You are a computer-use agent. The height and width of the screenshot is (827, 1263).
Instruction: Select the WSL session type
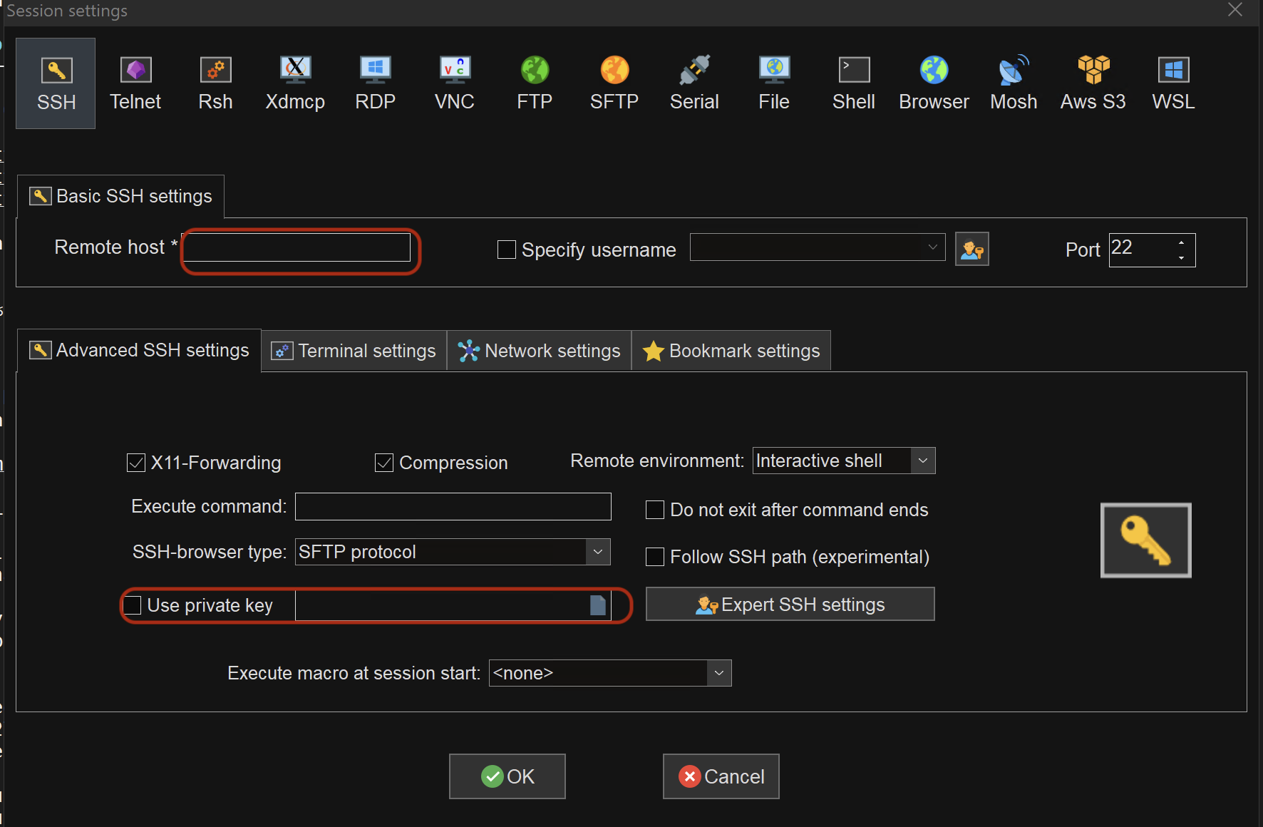[1172, 82]
